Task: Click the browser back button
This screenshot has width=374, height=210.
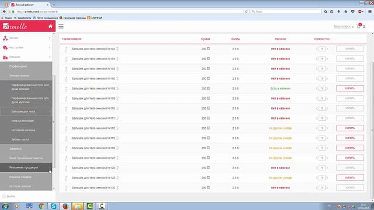Action: point(4,12)
